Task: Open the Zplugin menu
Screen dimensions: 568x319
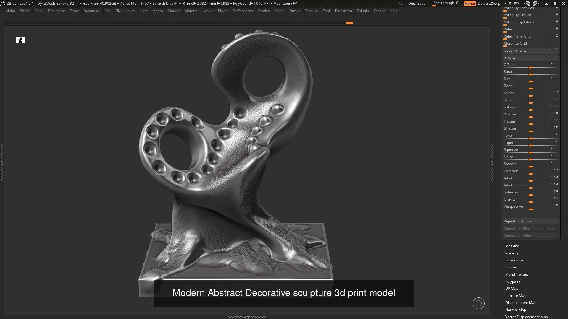Action: coord(363,11)
